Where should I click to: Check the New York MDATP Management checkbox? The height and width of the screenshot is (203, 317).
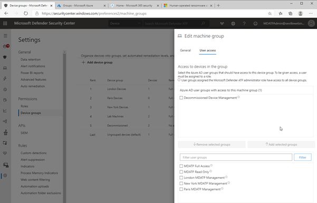[x=181, y=184]
